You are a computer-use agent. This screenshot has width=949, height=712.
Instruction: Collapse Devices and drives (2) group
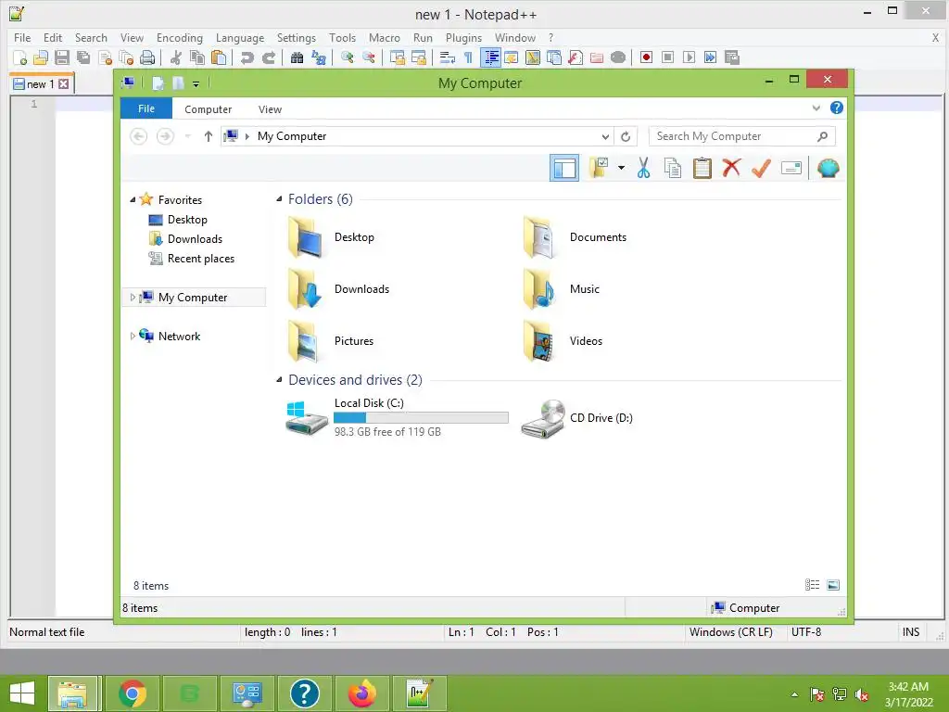tap(279, 380)
